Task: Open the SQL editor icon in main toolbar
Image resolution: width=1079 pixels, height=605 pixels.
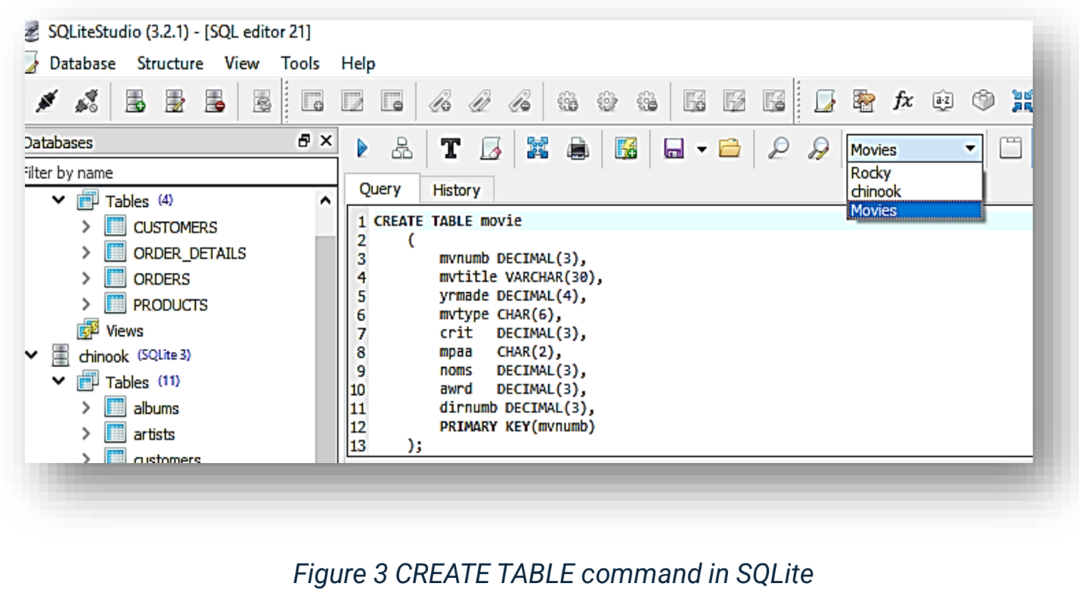Action: [x=826, y=101]
